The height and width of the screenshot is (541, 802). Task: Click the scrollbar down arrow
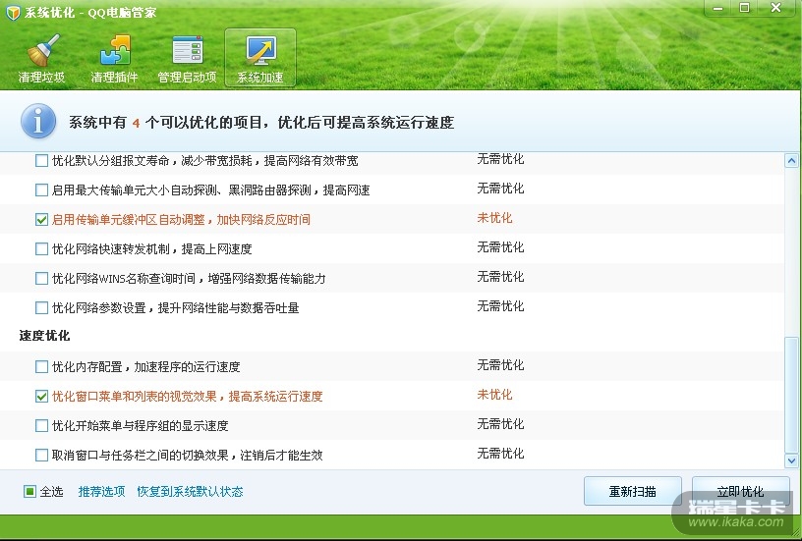(x=791, y=460)
